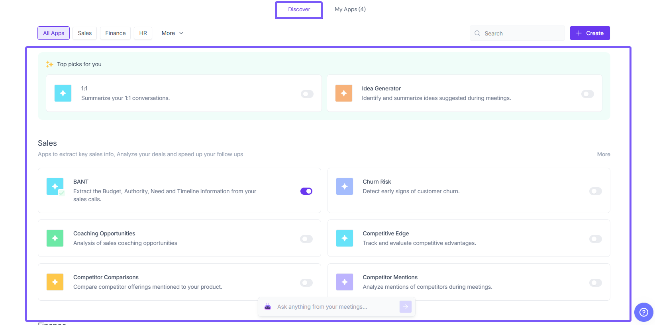Disable the BANT app toggle
Image resolution: width=655 pixels, height=325 pixels.
[x=306, y=191]
